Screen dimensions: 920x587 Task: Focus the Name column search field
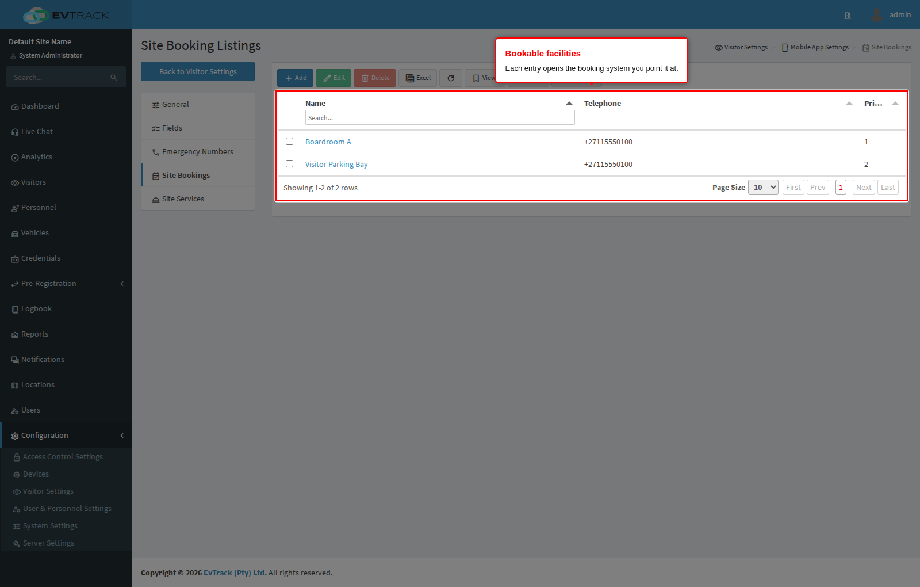point(440,117)
